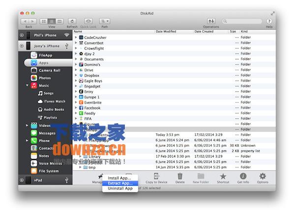Click the Help question mark

click(269, 21)
